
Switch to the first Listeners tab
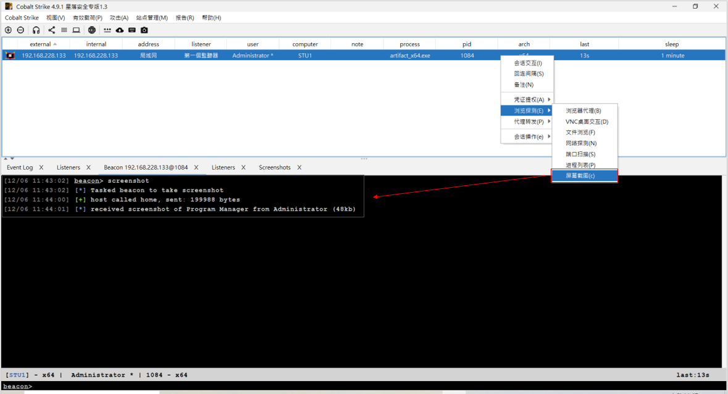69,167
